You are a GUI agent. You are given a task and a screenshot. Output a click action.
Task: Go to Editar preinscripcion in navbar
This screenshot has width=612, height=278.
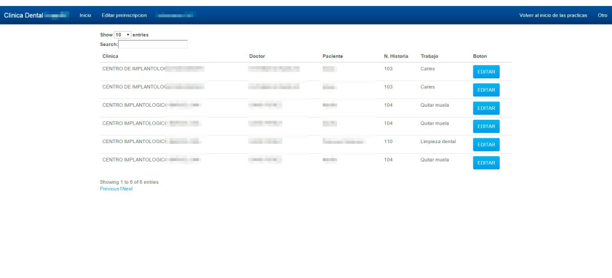point(124,16)
